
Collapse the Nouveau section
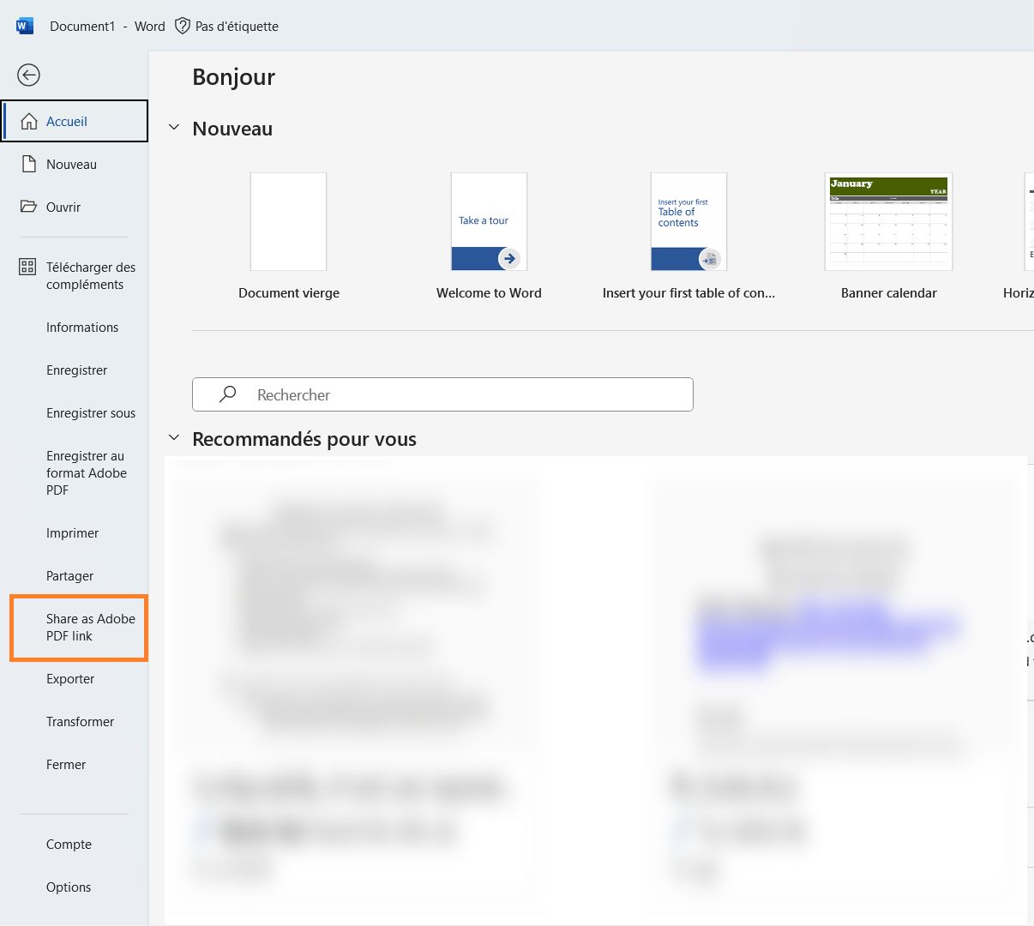[174, 127]
